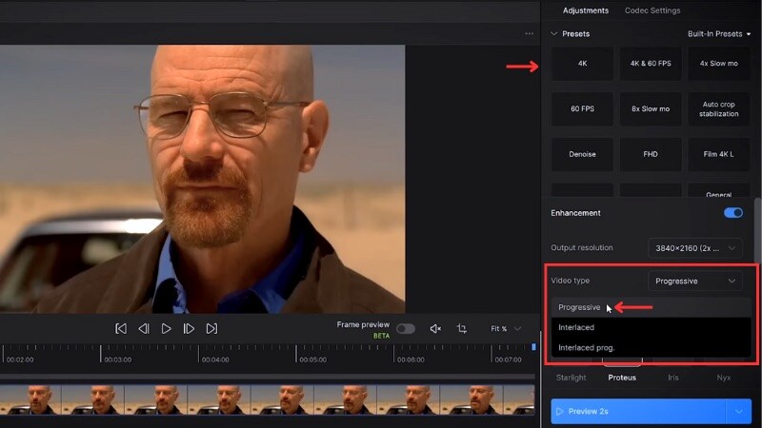The width and height of the screenshot is (762, 428).
Task: Apply the 8x Slow mo preset
Action: [x=651, y=108]
